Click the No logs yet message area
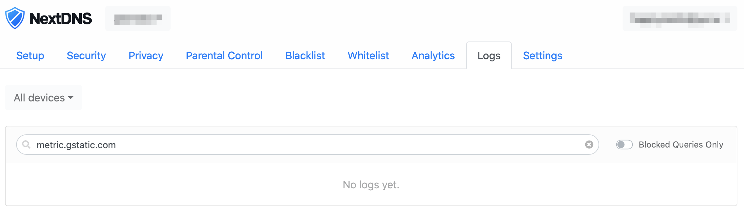The width and height of the screenshot is (744, 217). [371, 185]
